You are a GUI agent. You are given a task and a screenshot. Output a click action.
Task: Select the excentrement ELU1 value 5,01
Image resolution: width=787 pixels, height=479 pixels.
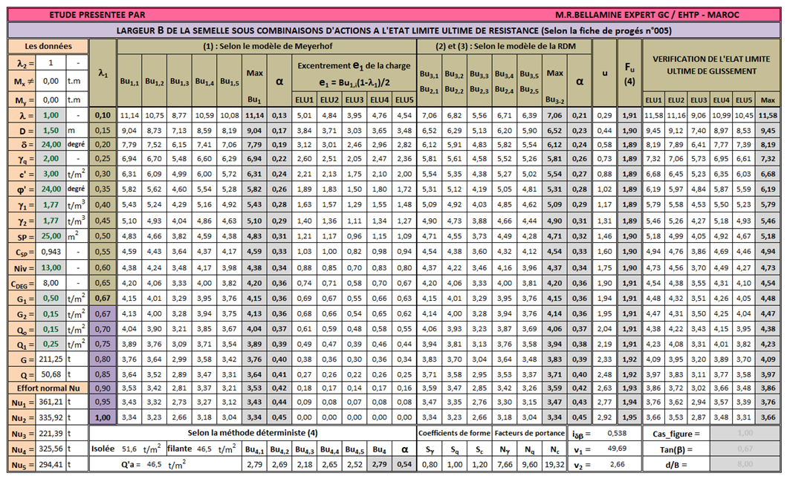304,115
